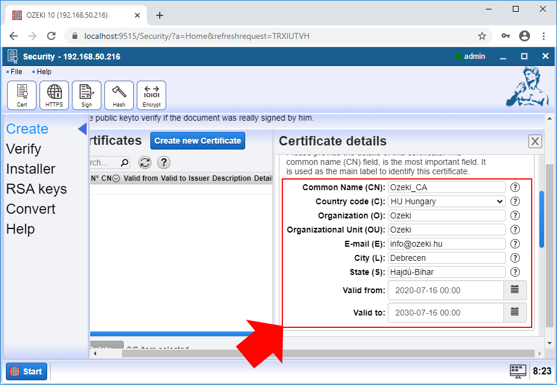Click the State input field
Image resolution: width=557 pixels, height=385 pixels.
click(x=447, y=272)
